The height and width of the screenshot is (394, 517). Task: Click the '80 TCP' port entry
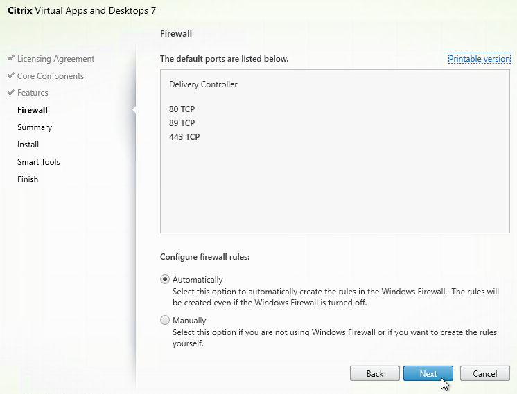click(182, 109)
